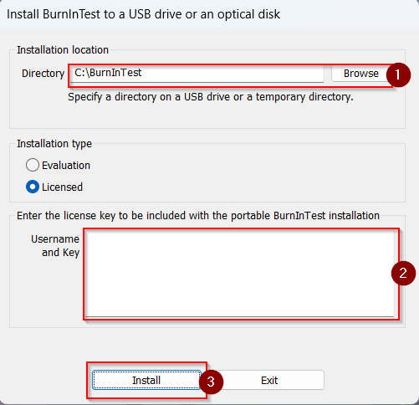Focus the Directory path input field

click(197, 74)
